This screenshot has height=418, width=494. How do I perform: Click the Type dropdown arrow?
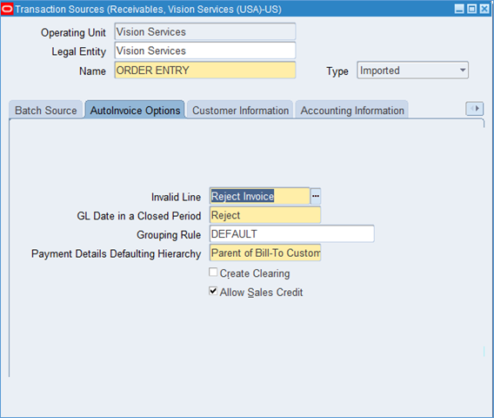pyautogui.click(x=462, y=71)
